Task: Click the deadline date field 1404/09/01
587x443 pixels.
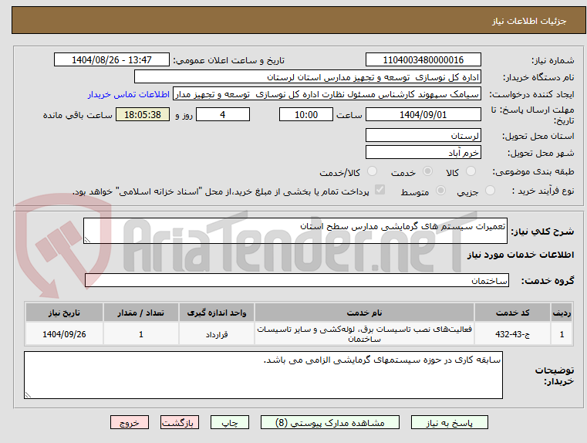Action: [423, 114]
